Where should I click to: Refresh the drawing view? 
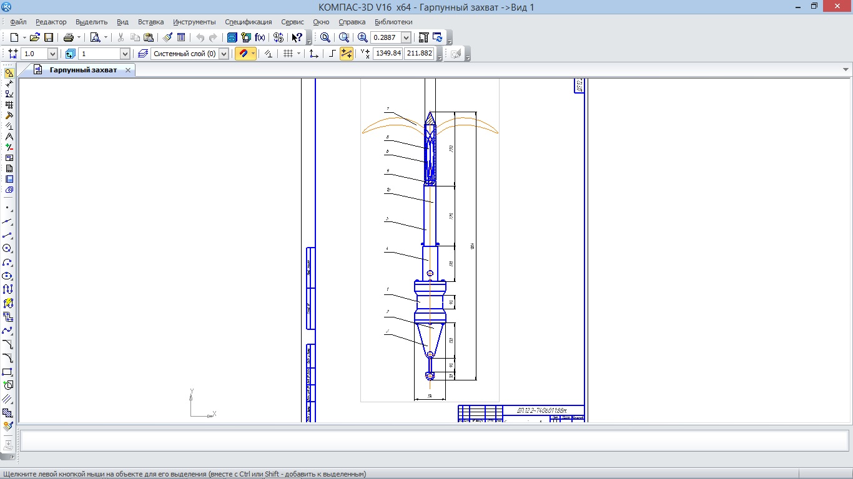(x=437, y=37)
